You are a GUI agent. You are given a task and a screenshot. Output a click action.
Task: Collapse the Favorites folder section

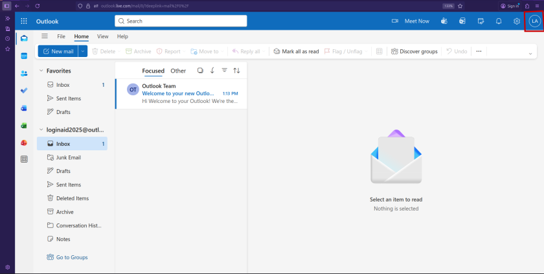(41, 71)
